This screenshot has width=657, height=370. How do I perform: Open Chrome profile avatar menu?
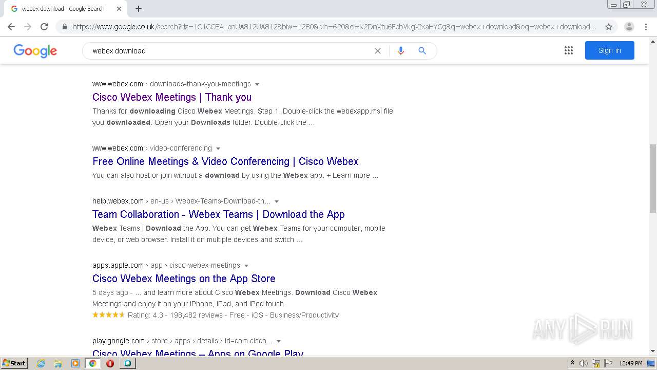click(x=629, y=27)
